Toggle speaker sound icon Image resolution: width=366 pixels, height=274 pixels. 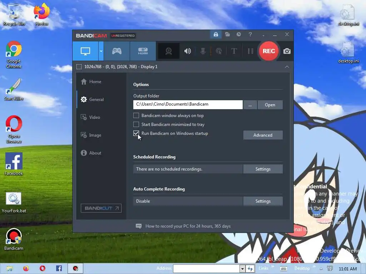187,51
